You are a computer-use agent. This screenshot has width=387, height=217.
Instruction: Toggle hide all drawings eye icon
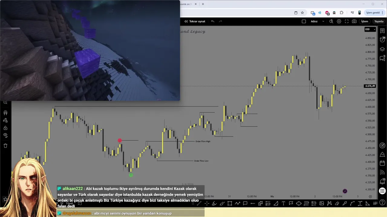[x=5, y=135]
